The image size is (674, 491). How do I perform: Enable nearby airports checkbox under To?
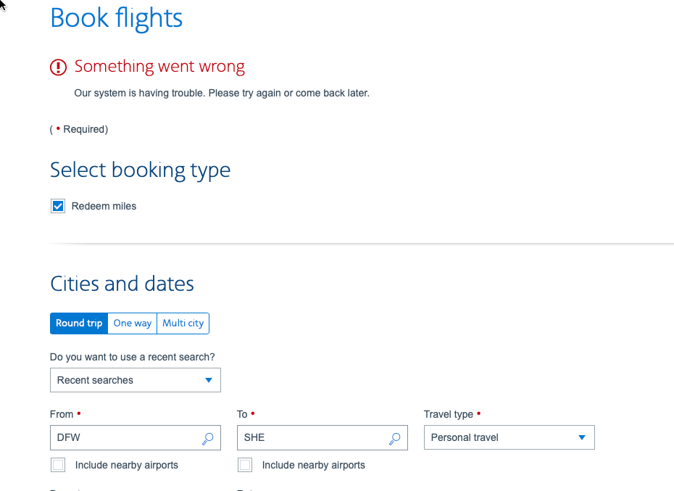[x=245, y=465]
